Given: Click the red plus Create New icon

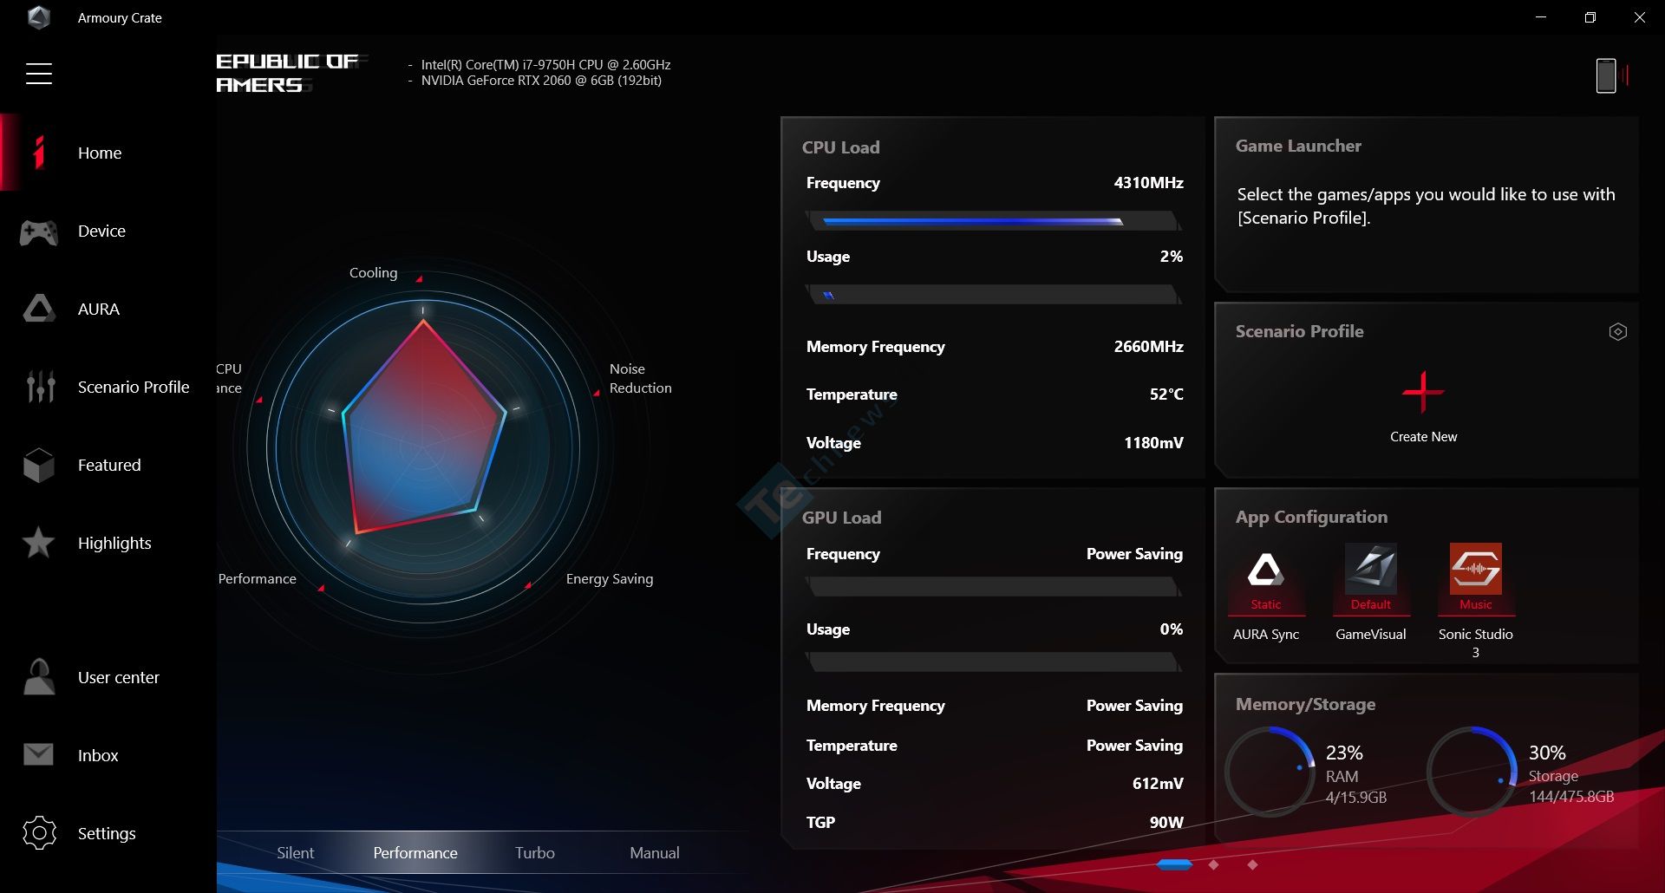Looking at the screenshot, I should [1423, 392].
